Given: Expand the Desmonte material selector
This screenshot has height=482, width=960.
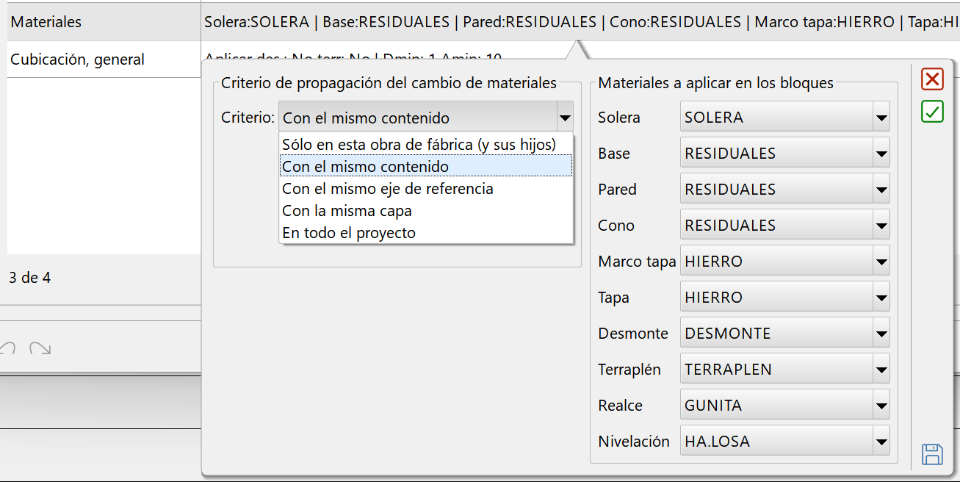Looking at the screenshot, I should (x=879, y=332).
